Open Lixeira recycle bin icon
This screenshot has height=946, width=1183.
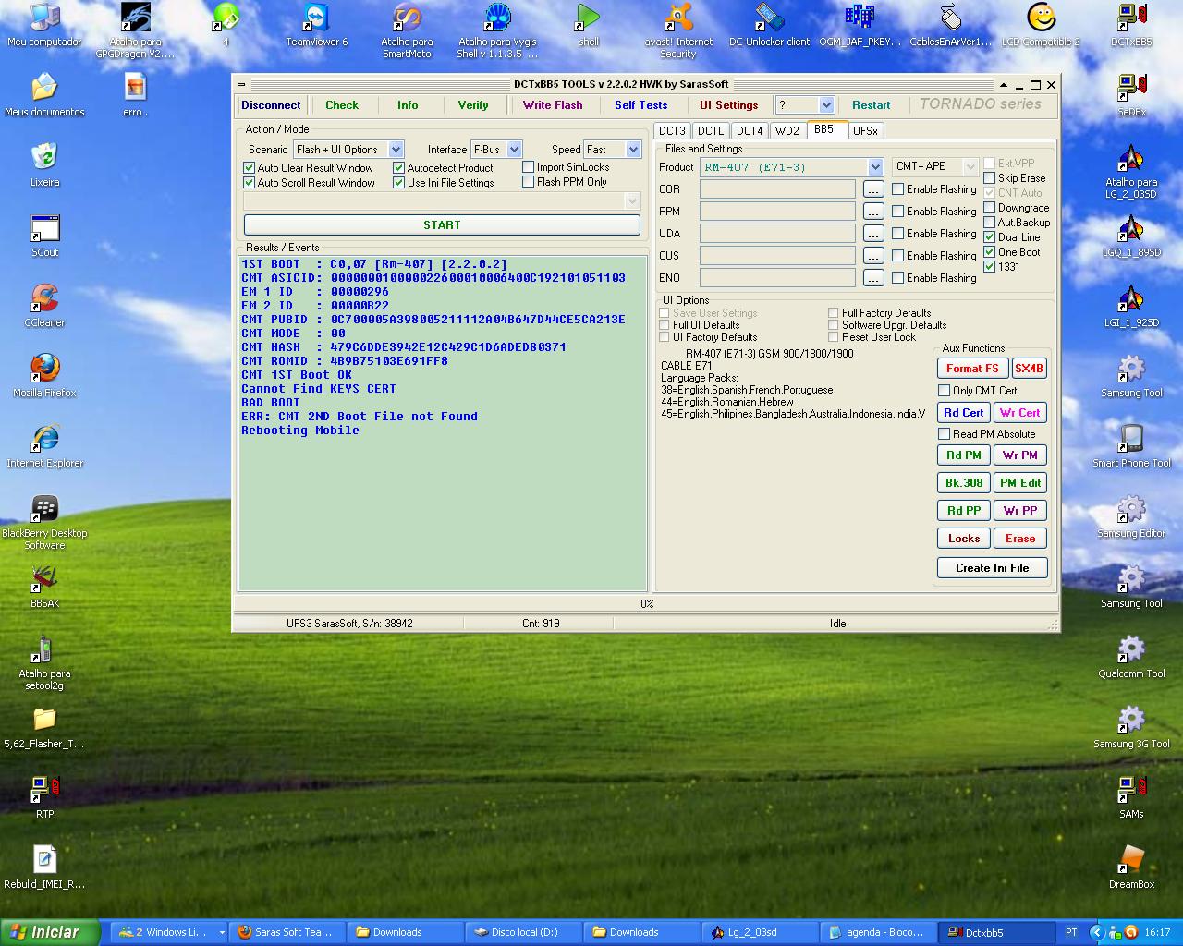[44, 165]
